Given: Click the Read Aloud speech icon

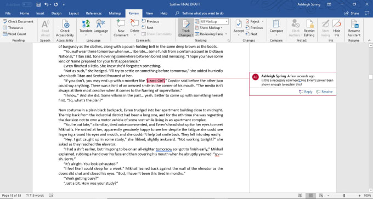Looking at the screenshot, I should click(45, 29).
